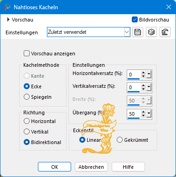Open the Horizontalversatz slider dropdown button
Image resolution: width=176 pixels, height=177 pixels.
[x=149, y=75]
